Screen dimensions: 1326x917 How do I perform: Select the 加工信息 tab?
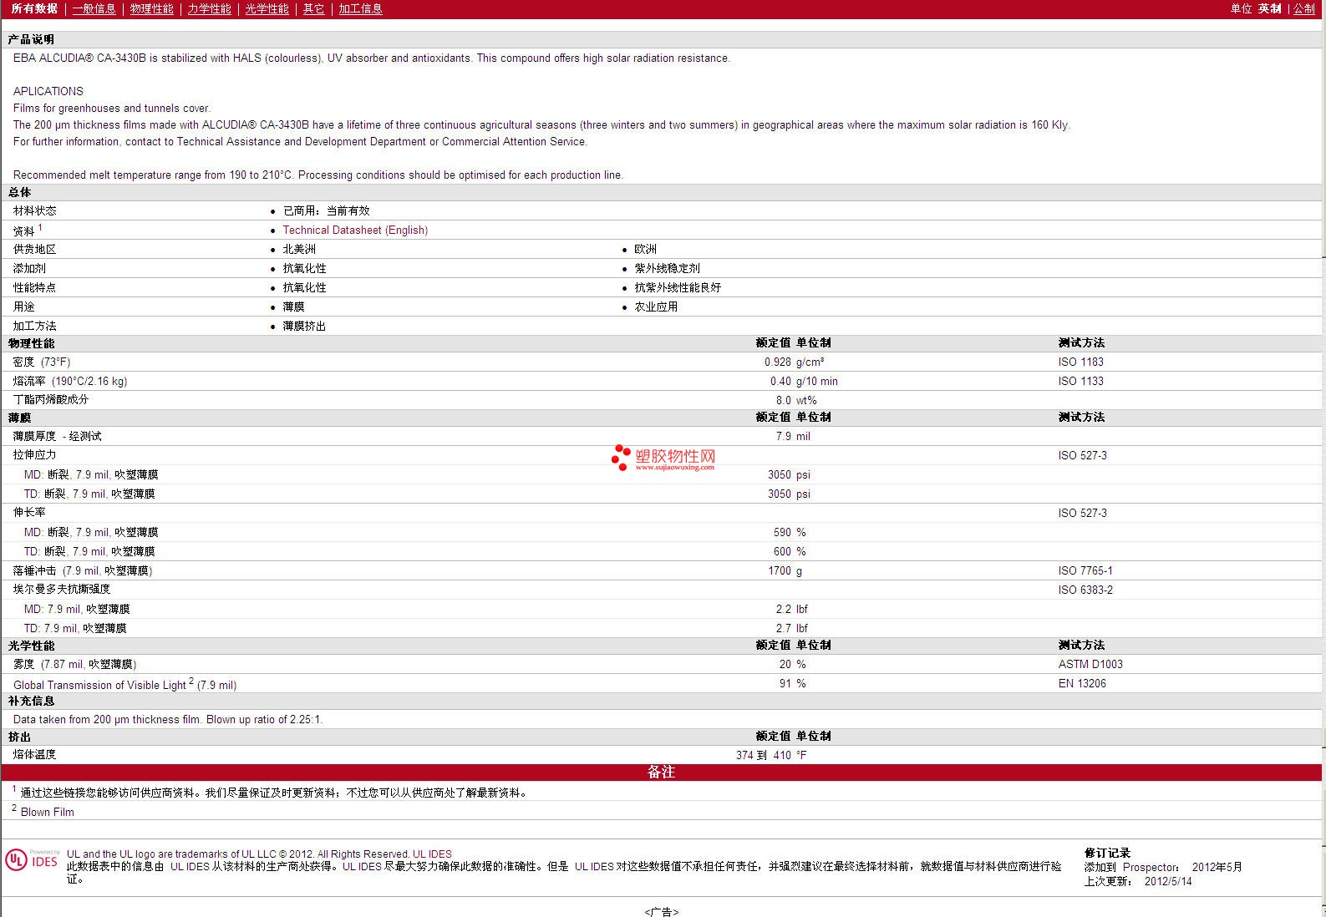pos(360,8)
